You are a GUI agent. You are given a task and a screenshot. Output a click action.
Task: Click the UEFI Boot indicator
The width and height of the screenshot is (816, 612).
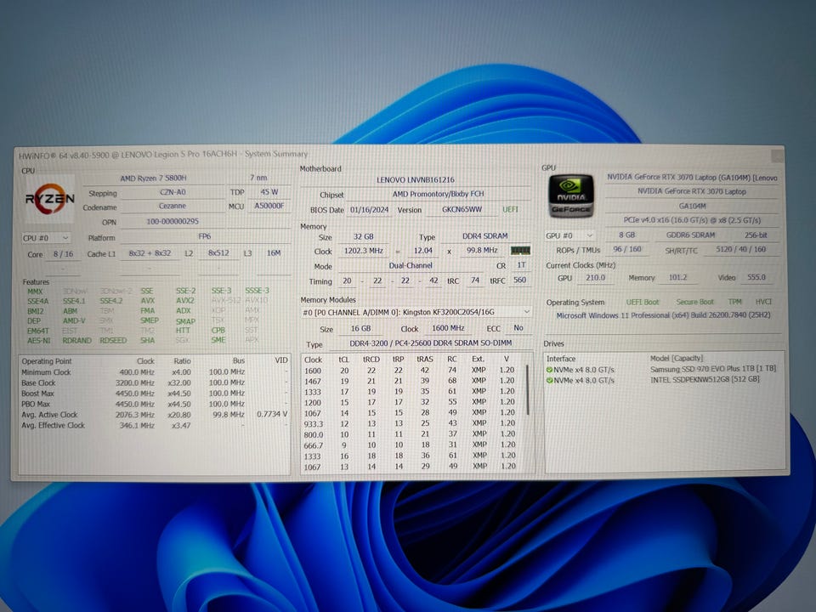click(x=643, y=303)
